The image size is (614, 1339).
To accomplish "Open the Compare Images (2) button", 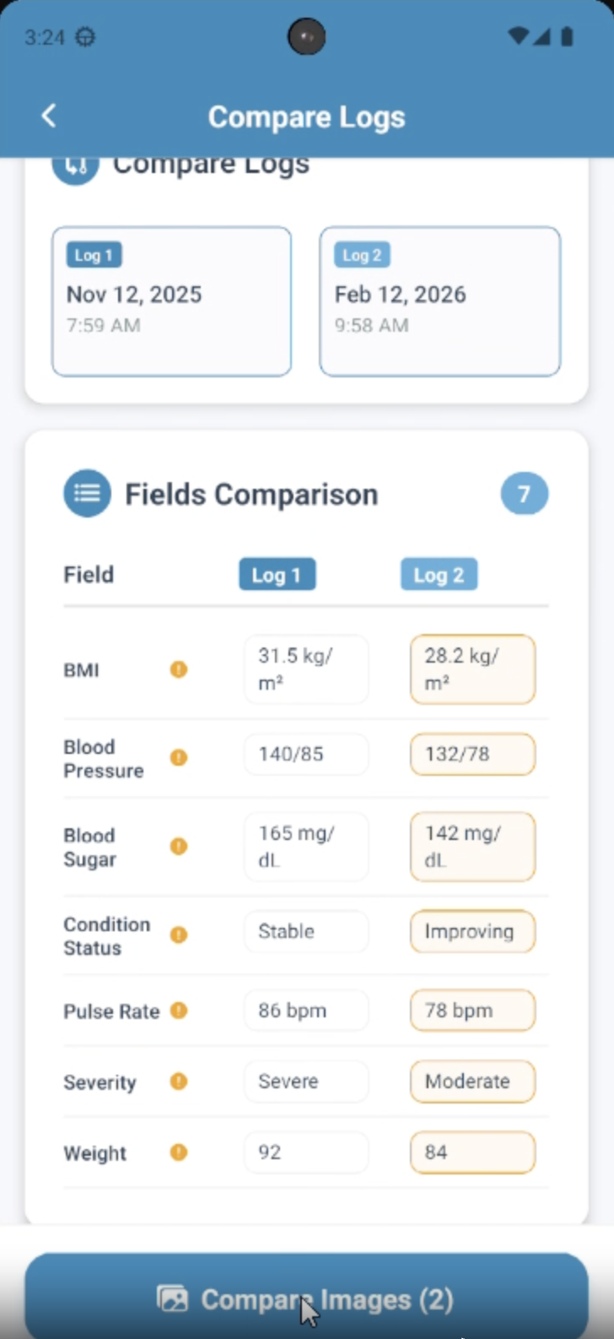I will [306, 1298].
